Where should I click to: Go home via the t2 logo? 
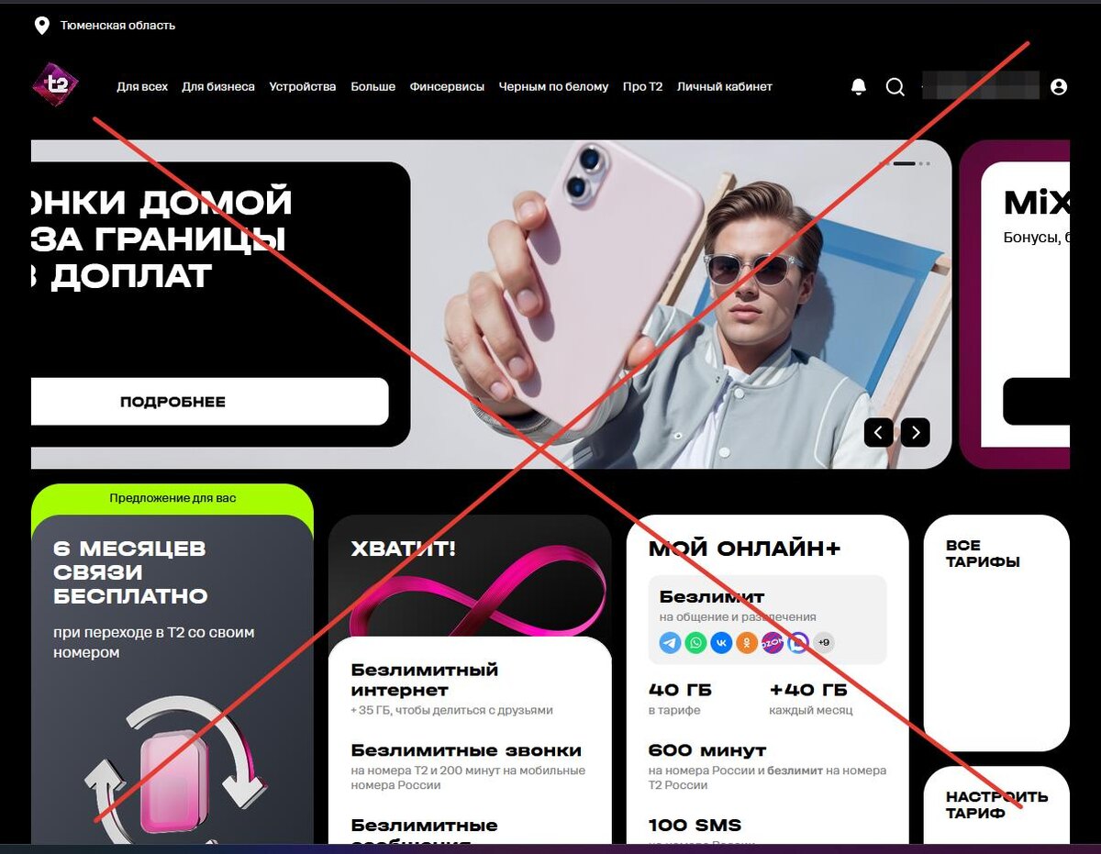tap(56, 84)
